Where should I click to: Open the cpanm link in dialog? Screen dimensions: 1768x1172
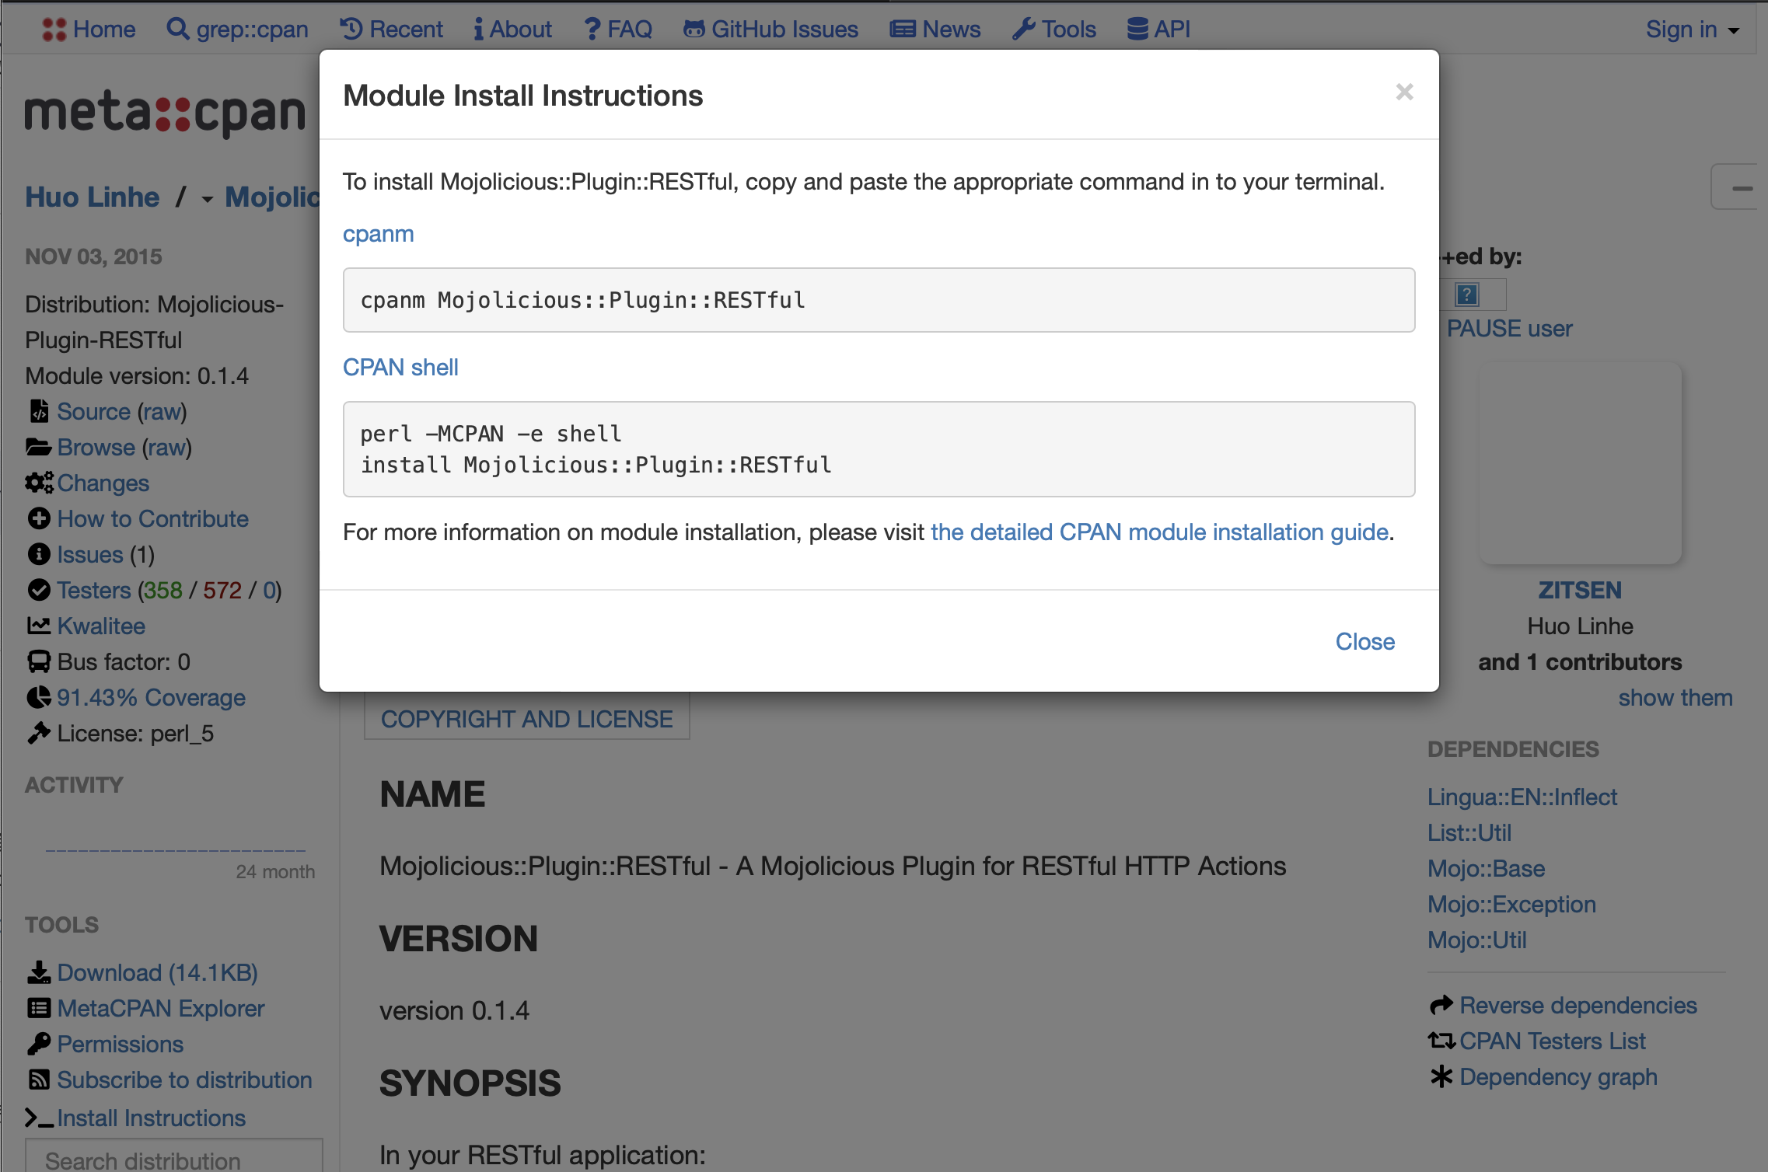click(x=378, y=234)
